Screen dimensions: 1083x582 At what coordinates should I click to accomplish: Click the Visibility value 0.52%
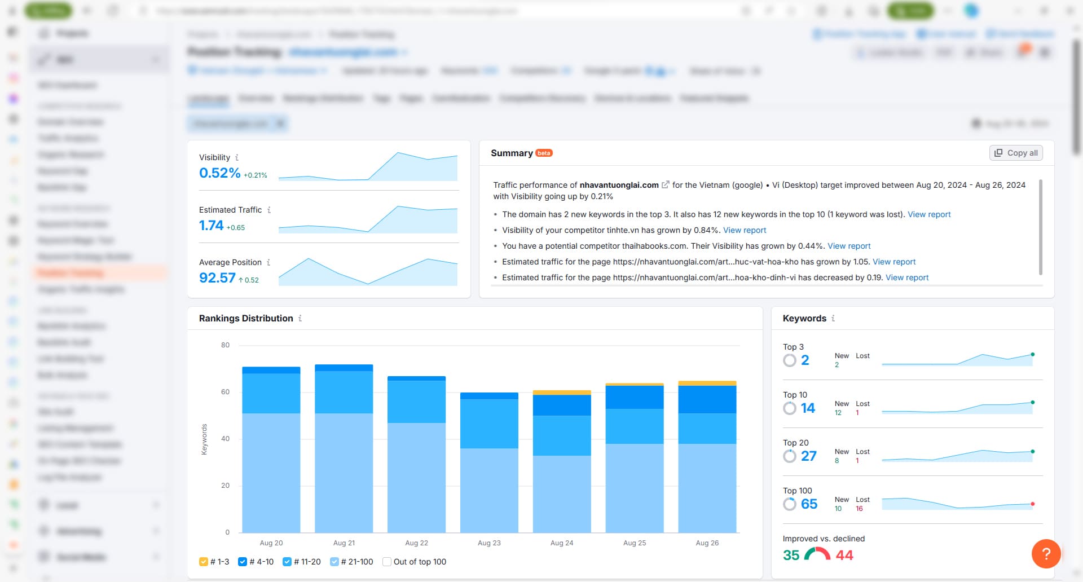tap(220, 173)
